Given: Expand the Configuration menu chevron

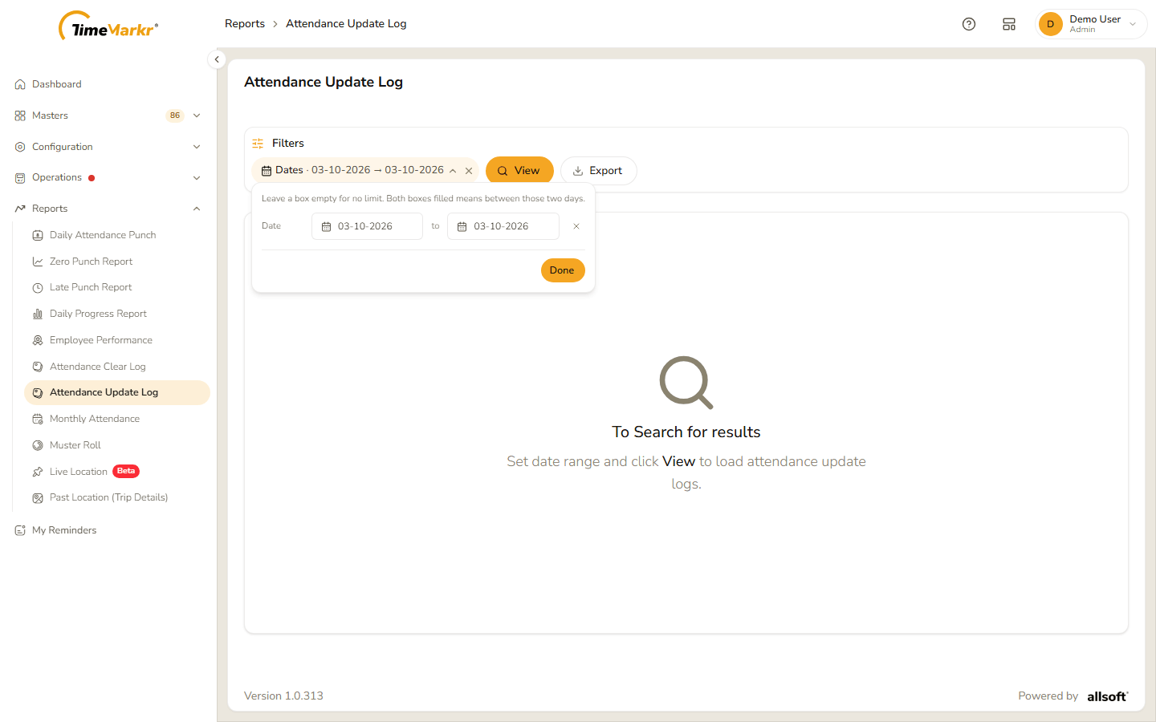Looking at the screenshot, I should point(197,147).
